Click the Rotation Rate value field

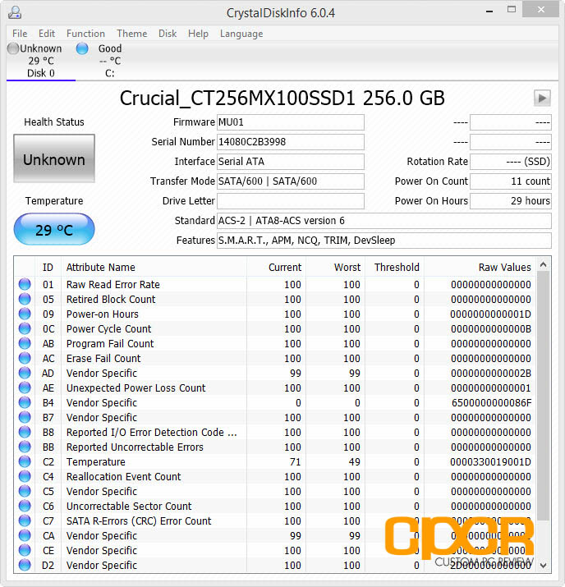coord(511,162)
